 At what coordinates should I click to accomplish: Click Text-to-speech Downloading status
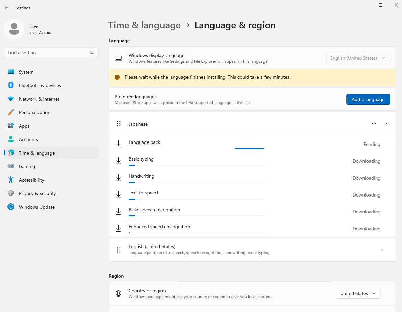pos(367,195)
